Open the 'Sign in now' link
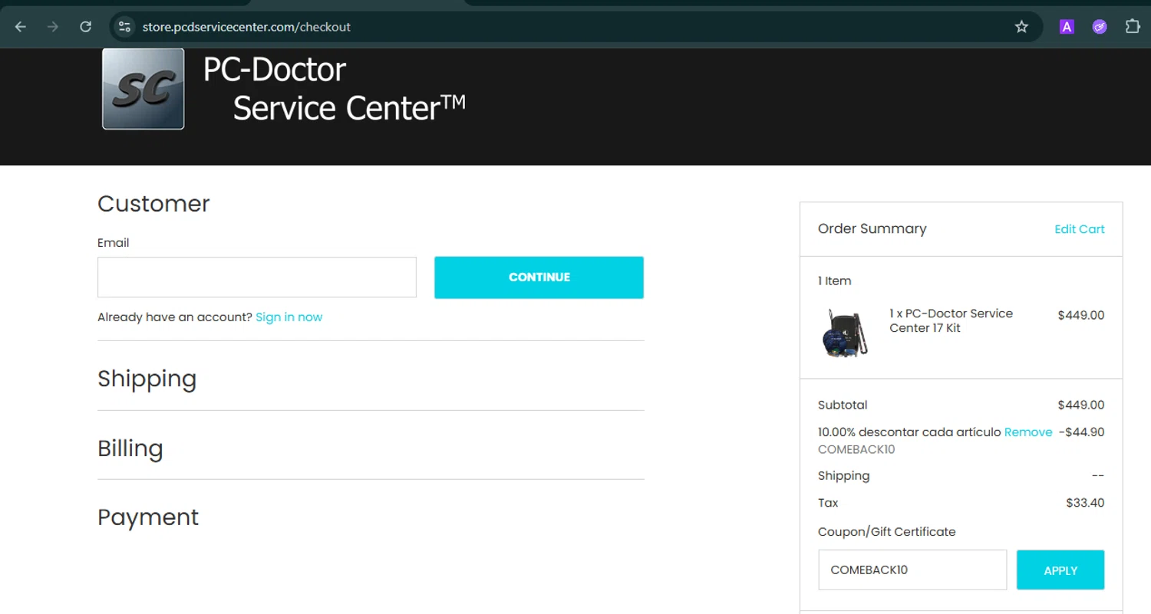Viewport: 1151px width, 614px height. pos(289,317)
